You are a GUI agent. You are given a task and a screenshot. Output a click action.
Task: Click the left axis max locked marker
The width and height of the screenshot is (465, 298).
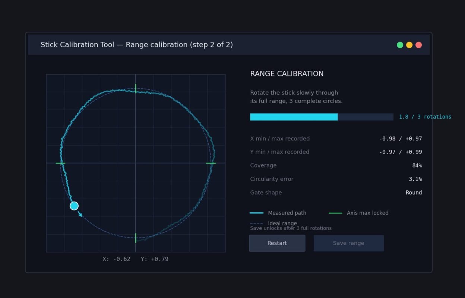[x=60, y=163]
